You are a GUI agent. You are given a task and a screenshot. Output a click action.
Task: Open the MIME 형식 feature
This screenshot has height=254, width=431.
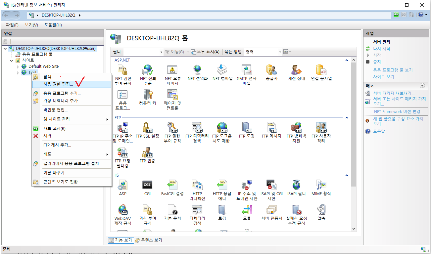pyautogui.click(x=321, y=188)
